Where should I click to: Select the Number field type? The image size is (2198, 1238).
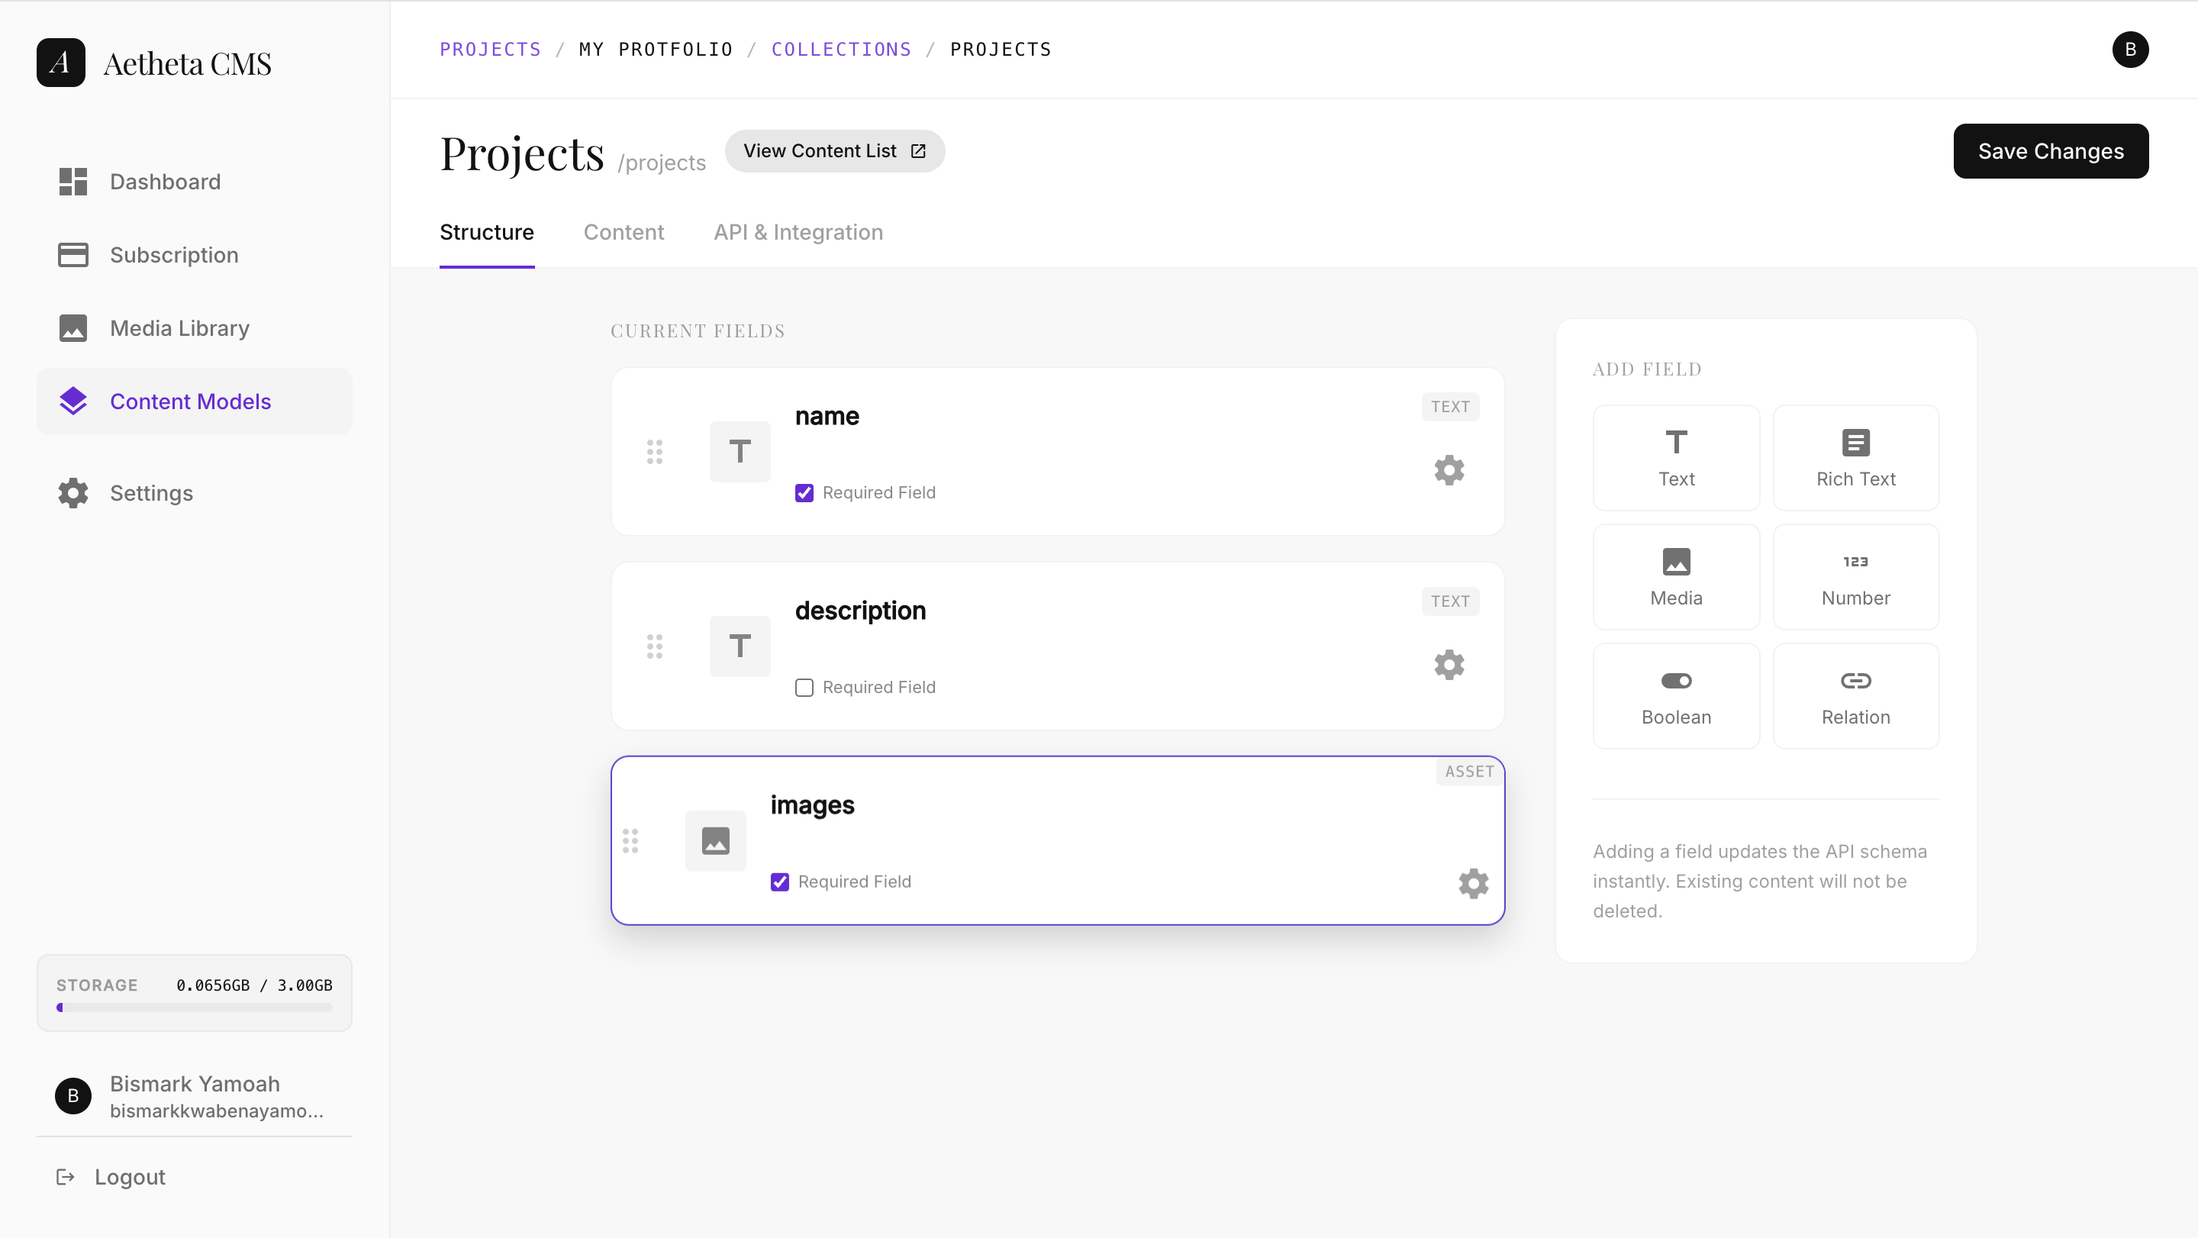pos(1856,577)
